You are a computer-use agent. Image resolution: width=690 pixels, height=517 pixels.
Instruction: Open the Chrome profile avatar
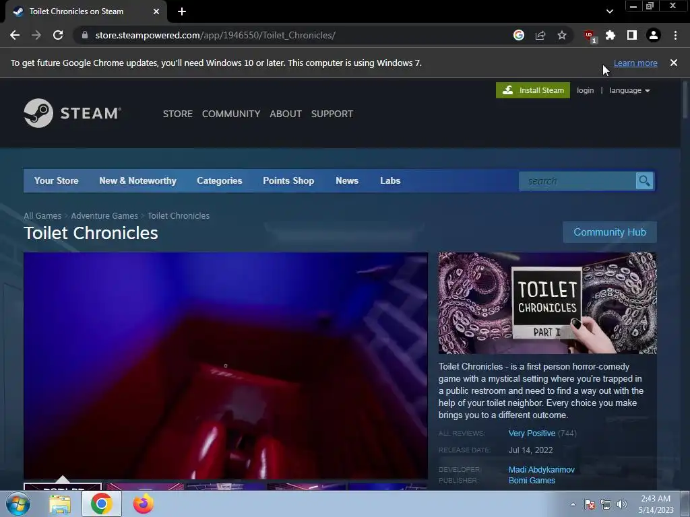pos(654,35)
